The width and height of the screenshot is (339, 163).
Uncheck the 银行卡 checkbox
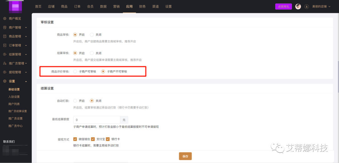coord(108,139)
